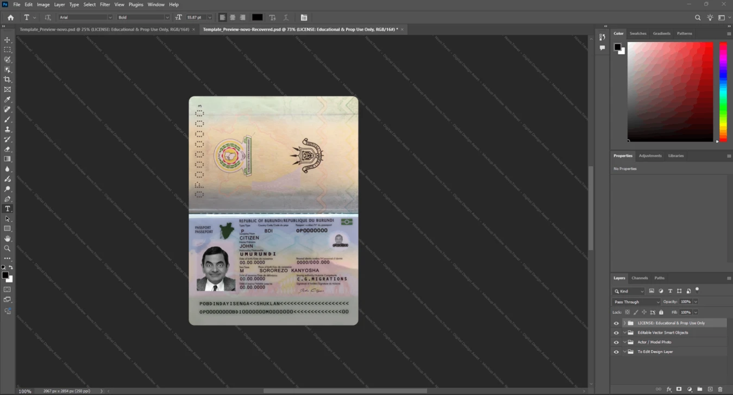
Task: Open the Filter menu
Action: tap(105, 4)
